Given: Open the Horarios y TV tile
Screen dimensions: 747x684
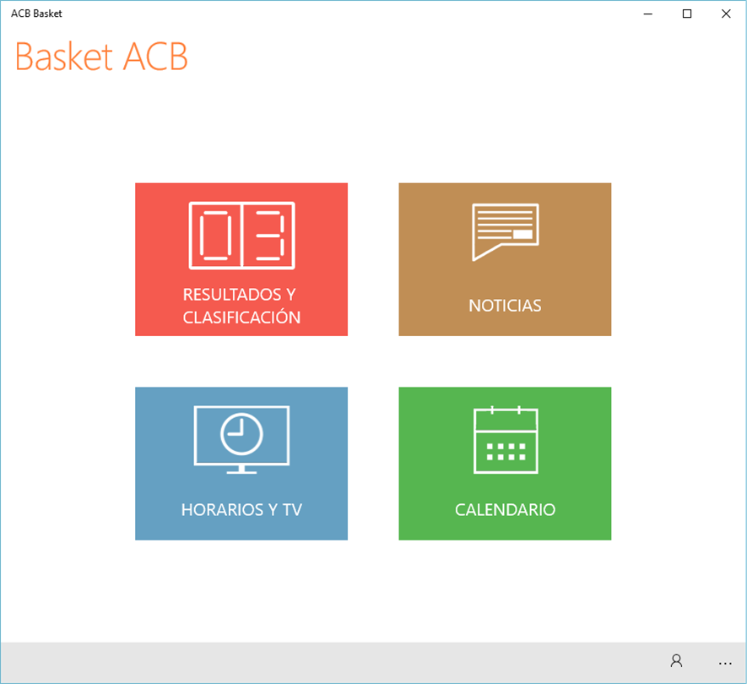Looking at the screenshot, I should [x=241, y=464].
